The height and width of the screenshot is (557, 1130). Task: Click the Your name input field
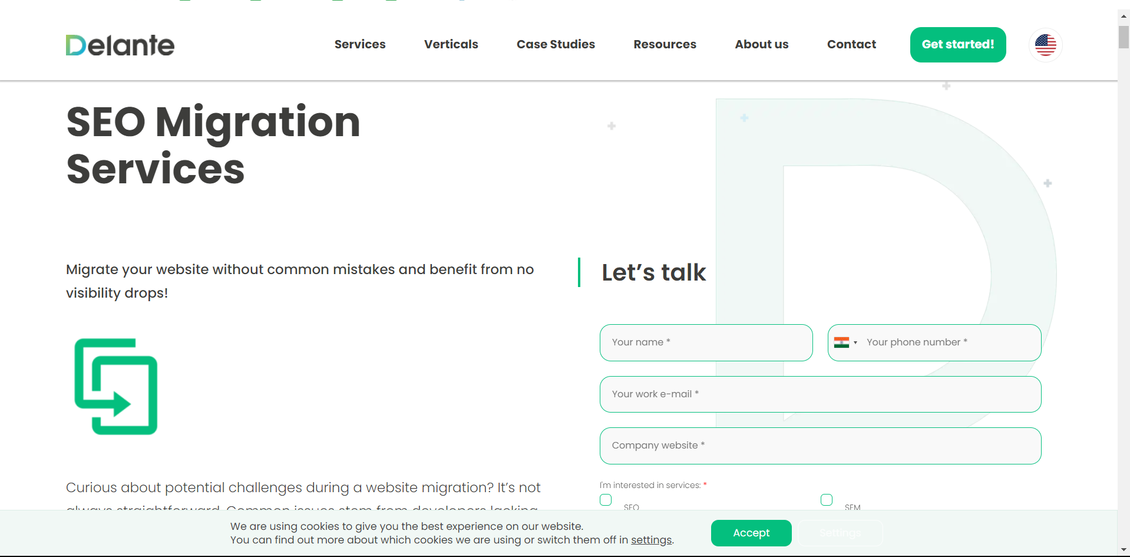pos(705,342)
